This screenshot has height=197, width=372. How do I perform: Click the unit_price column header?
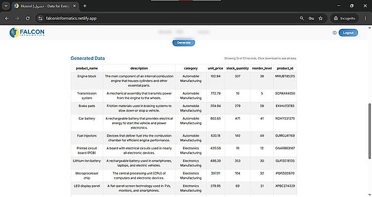tap(215, 68)
